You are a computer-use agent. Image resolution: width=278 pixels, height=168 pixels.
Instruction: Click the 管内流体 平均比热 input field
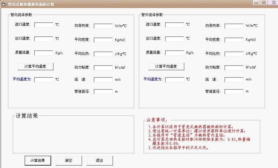(103, 54)
